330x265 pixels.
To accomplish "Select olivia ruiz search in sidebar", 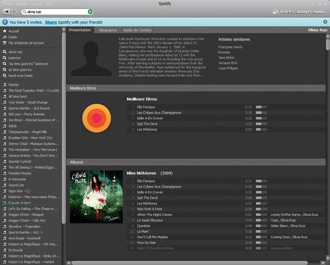I will [x=15, y=52].
